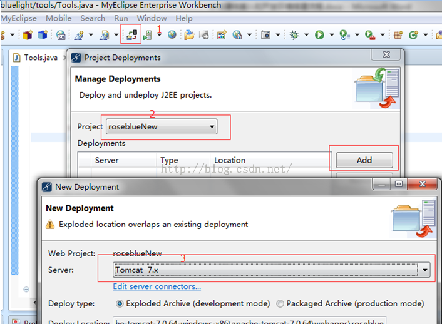The image size is (442, 324).
Task: Open the Server Tomcat 7.x dropdown
Action: point(272,270)
